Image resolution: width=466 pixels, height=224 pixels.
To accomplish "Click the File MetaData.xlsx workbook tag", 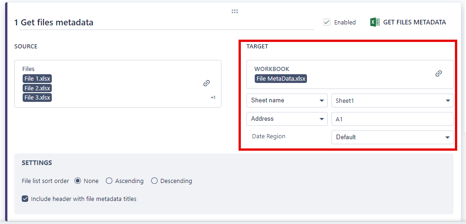I will tap(281, 78).
